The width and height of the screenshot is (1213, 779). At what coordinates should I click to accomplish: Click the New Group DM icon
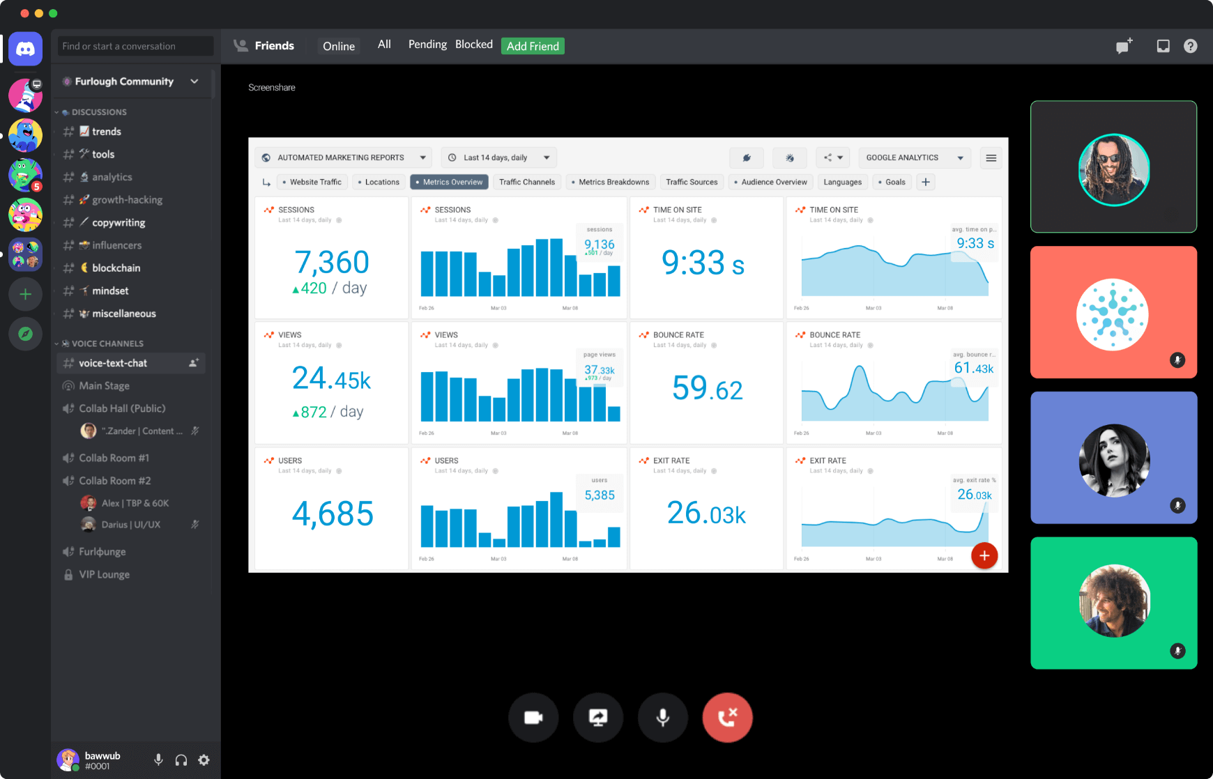(1123, 46)
